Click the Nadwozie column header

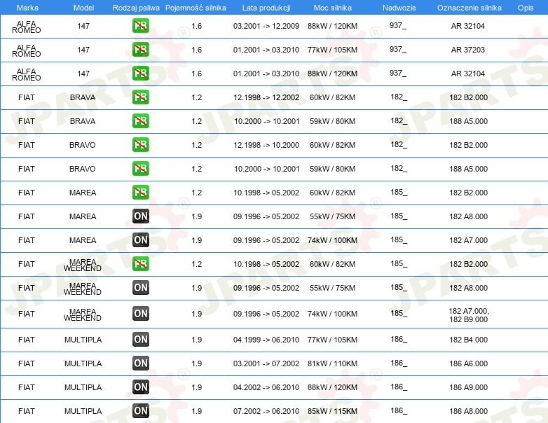point(399,8)
